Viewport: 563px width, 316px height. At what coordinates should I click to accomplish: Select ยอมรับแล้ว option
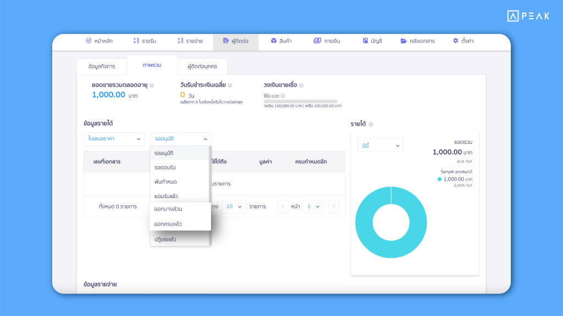(x=180, y=196)
